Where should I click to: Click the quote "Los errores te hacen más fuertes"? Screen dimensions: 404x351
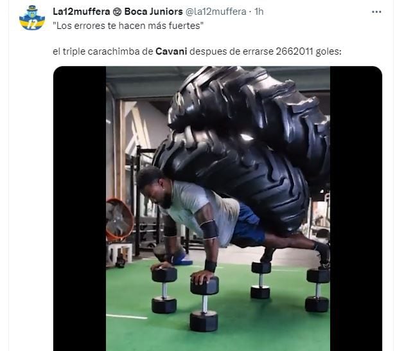point(128,26)
